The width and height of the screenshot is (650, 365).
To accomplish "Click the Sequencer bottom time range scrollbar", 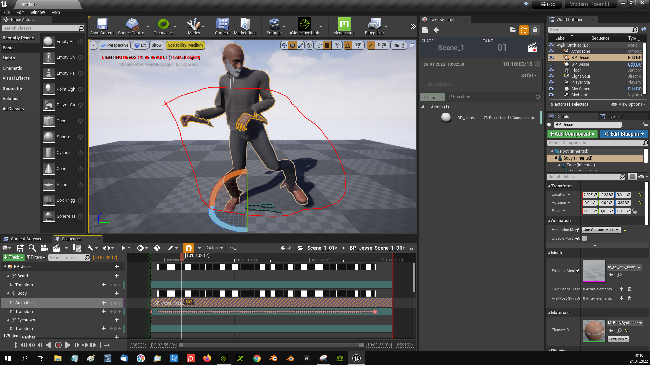I will click(x=271, y=345).
